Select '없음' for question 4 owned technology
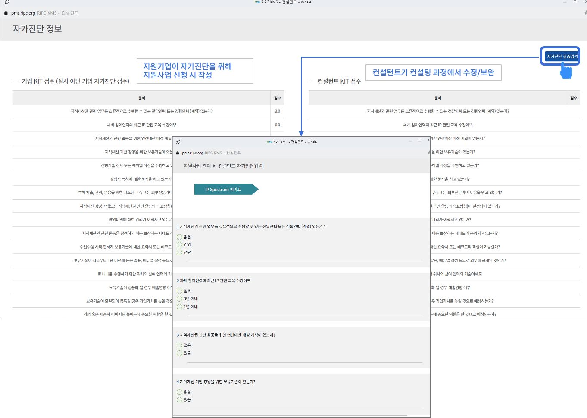This screenshot has height=418, width=587. point(180,392)
